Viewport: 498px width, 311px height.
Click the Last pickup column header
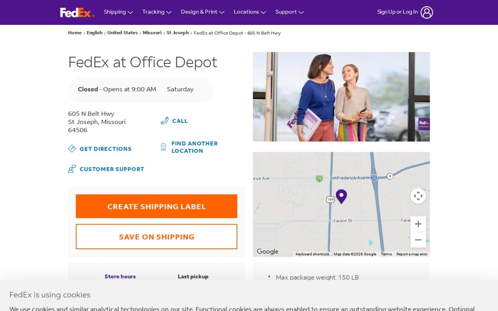[193, 277]
